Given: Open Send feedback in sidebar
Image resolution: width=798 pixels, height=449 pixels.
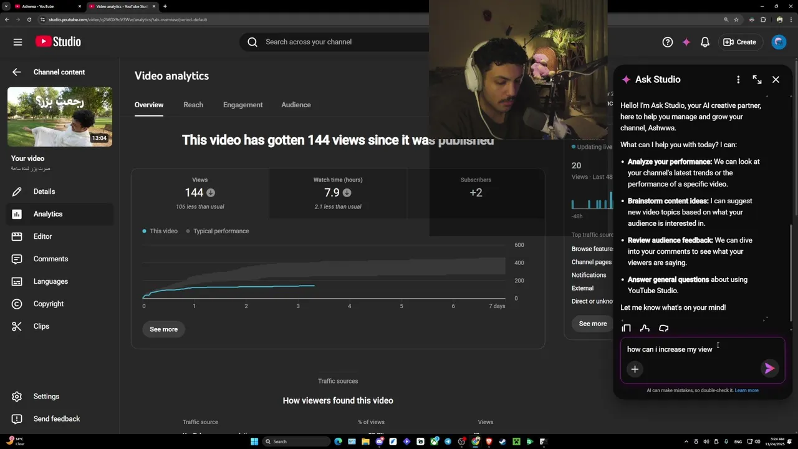Looking at the screenshot, I should coord(60,419).
